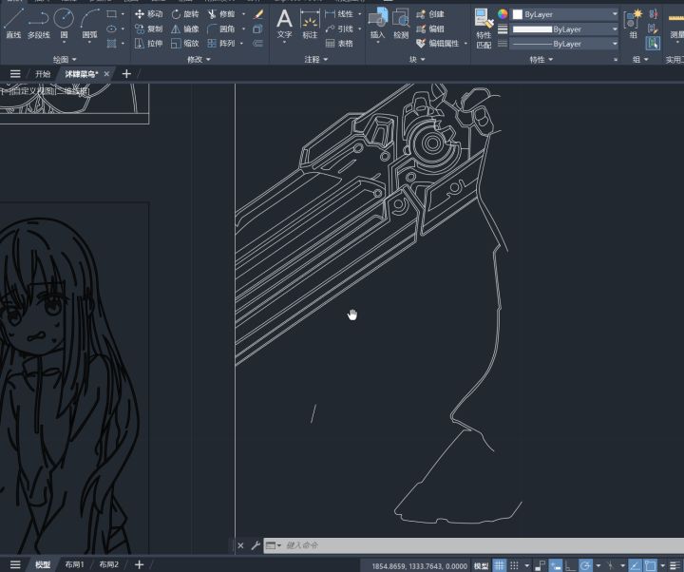Click the 创建 (Create block) button

tap(430, 14)
